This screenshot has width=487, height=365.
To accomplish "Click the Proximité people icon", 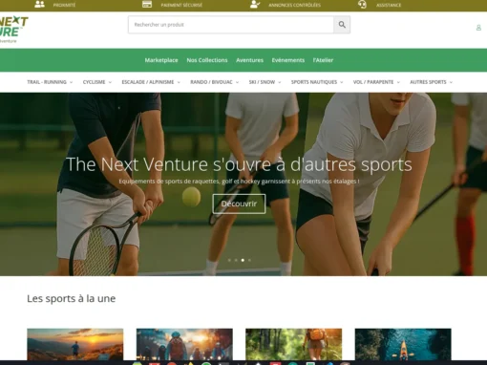I will 39,5.
